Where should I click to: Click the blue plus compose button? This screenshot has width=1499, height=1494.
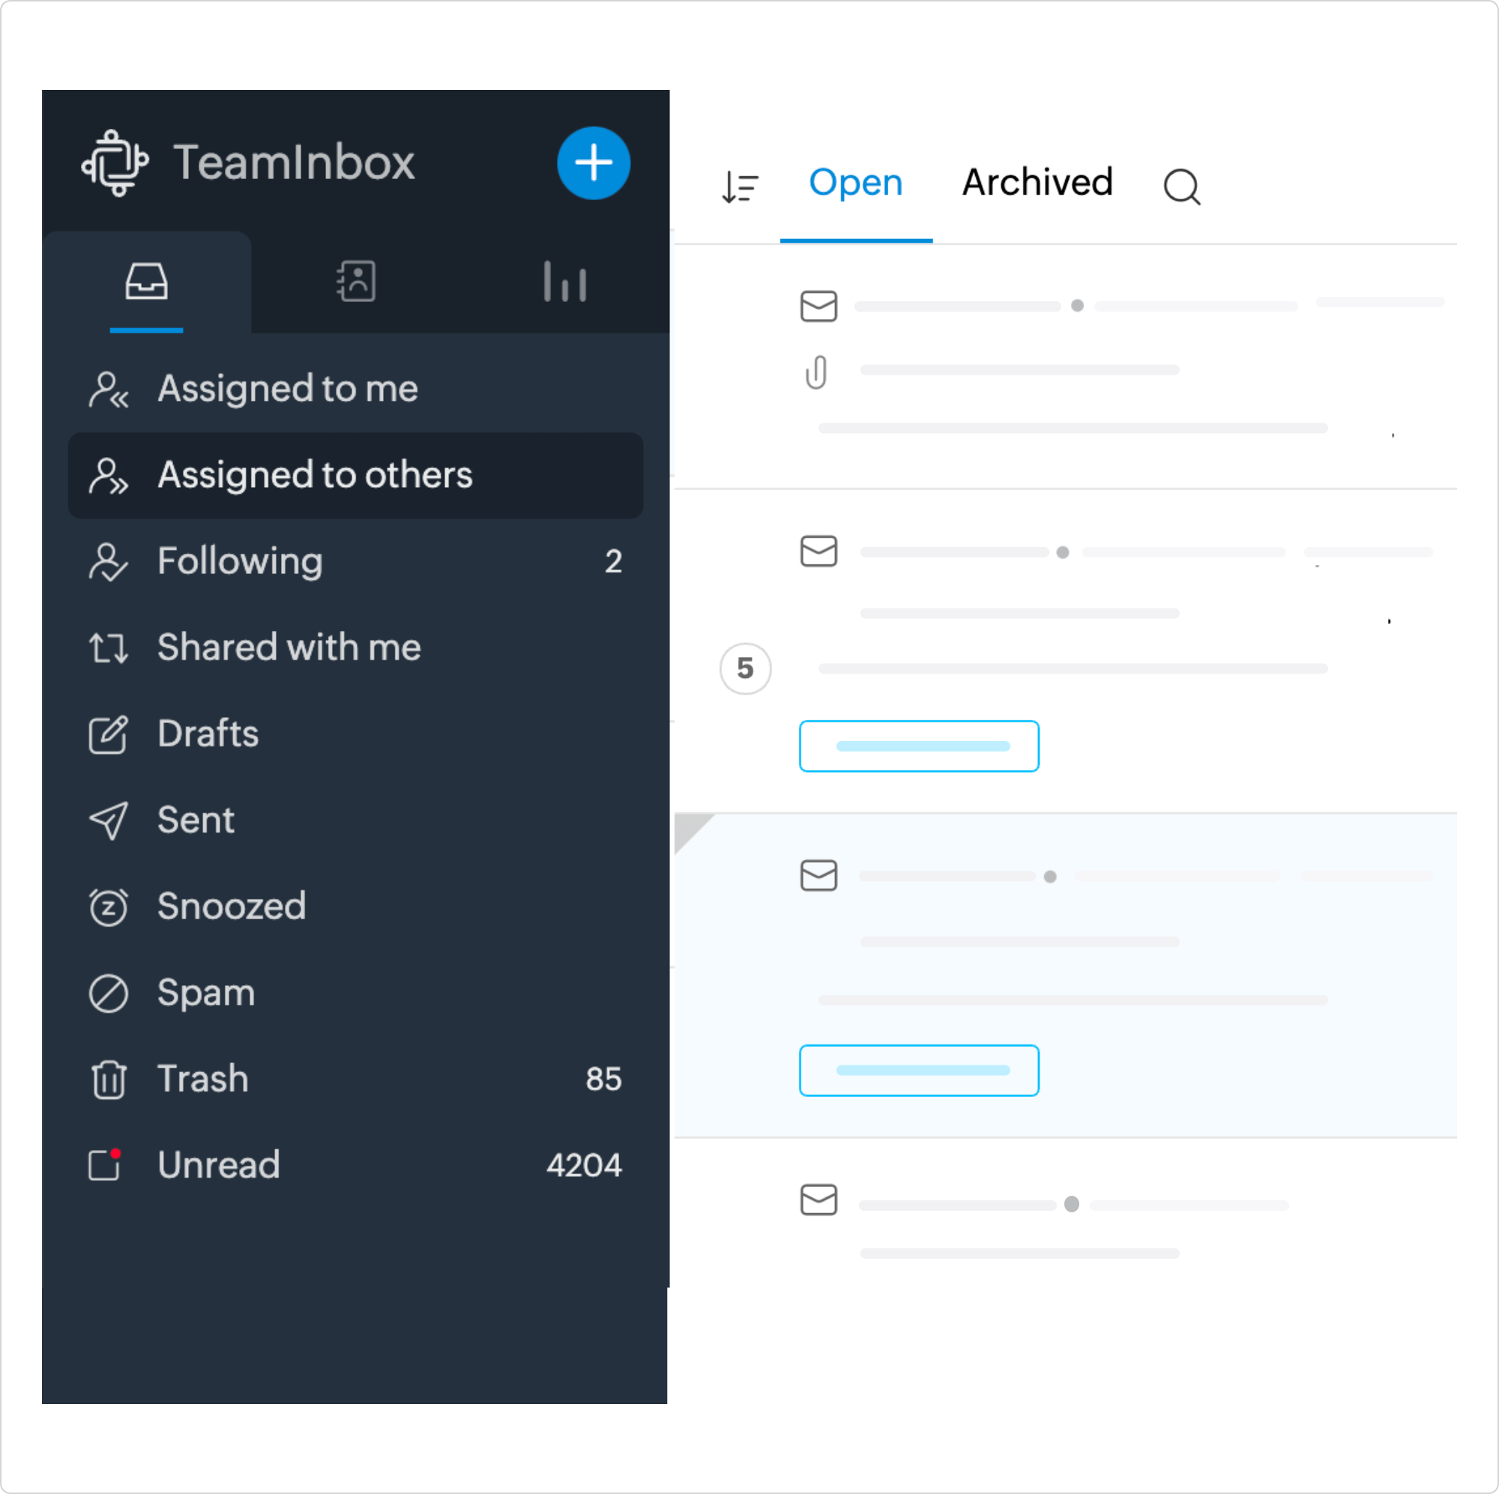click(x=593, y=163)
